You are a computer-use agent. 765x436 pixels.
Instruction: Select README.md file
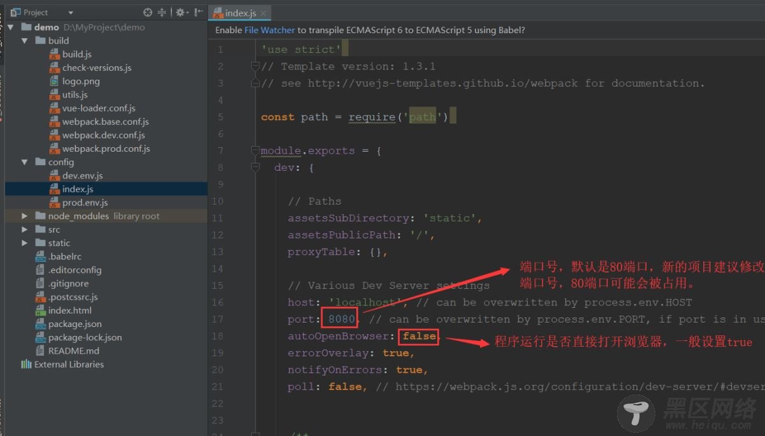pyautogui.click(x=73, y=351)
